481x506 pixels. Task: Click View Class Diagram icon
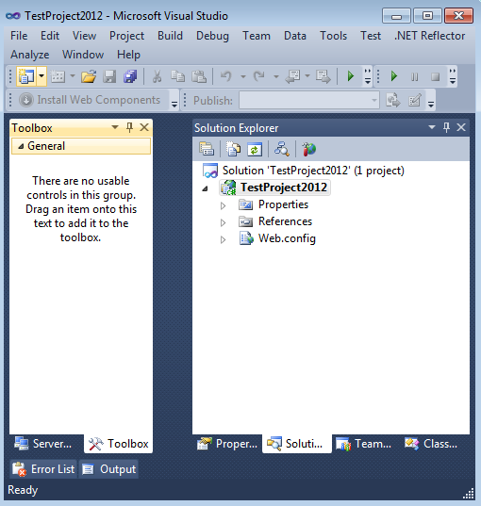click(x=281, y=149)
